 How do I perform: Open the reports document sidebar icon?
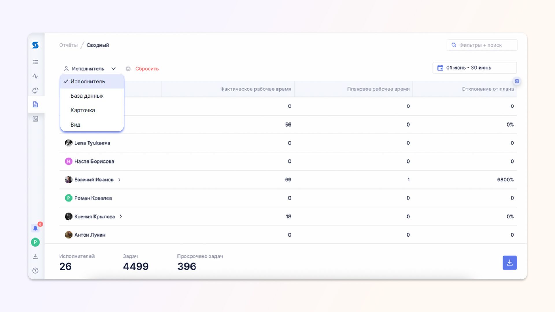click(x=35, y=104)
